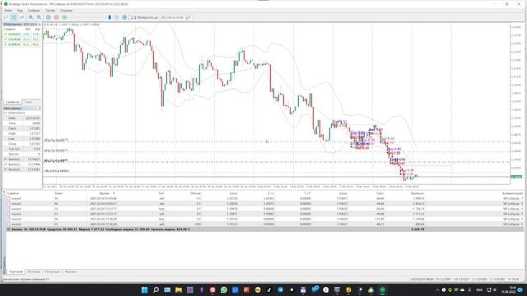Switch to the Торговля tab
The image size is (527, 296).
pyautogui.click(x=16, y=272)
